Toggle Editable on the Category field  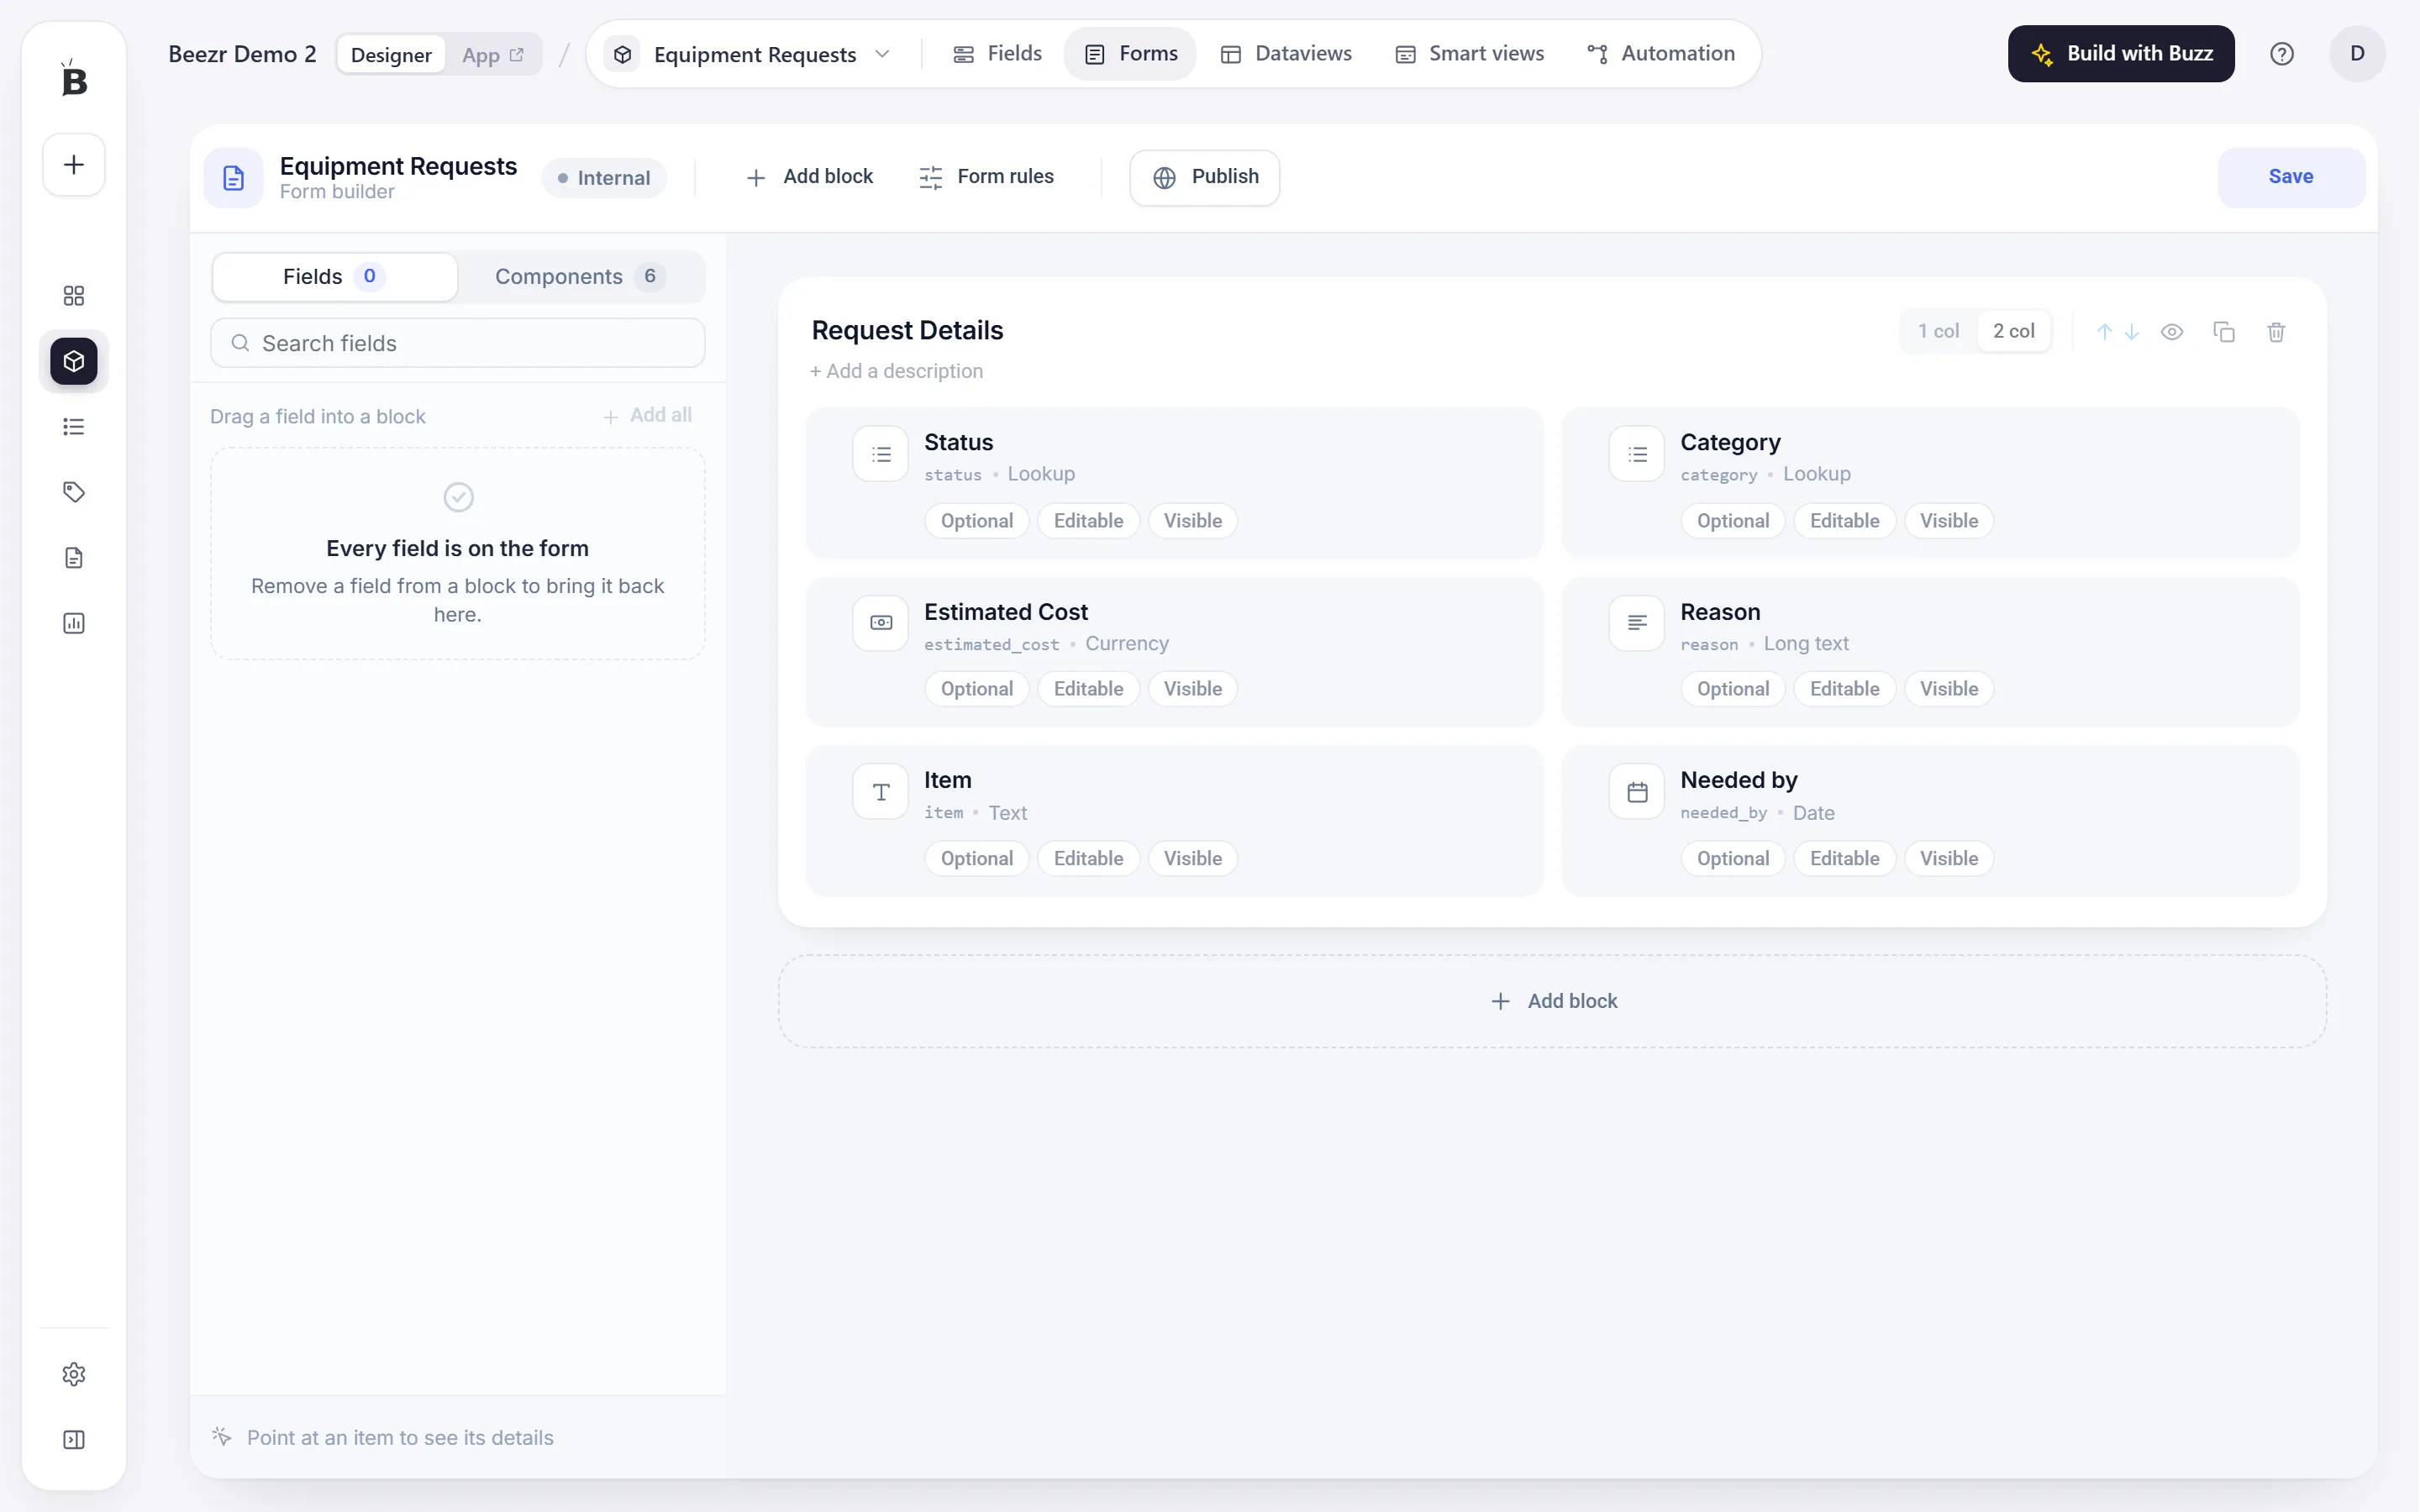[x=1844, y=521]
